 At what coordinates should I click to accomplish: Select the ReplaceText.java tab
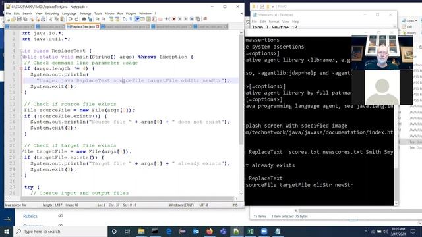click(x=82, y=26)
